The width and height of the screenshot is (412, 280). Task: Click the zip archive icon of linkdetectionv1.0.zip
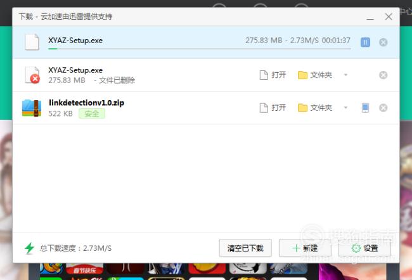(32, 108)
